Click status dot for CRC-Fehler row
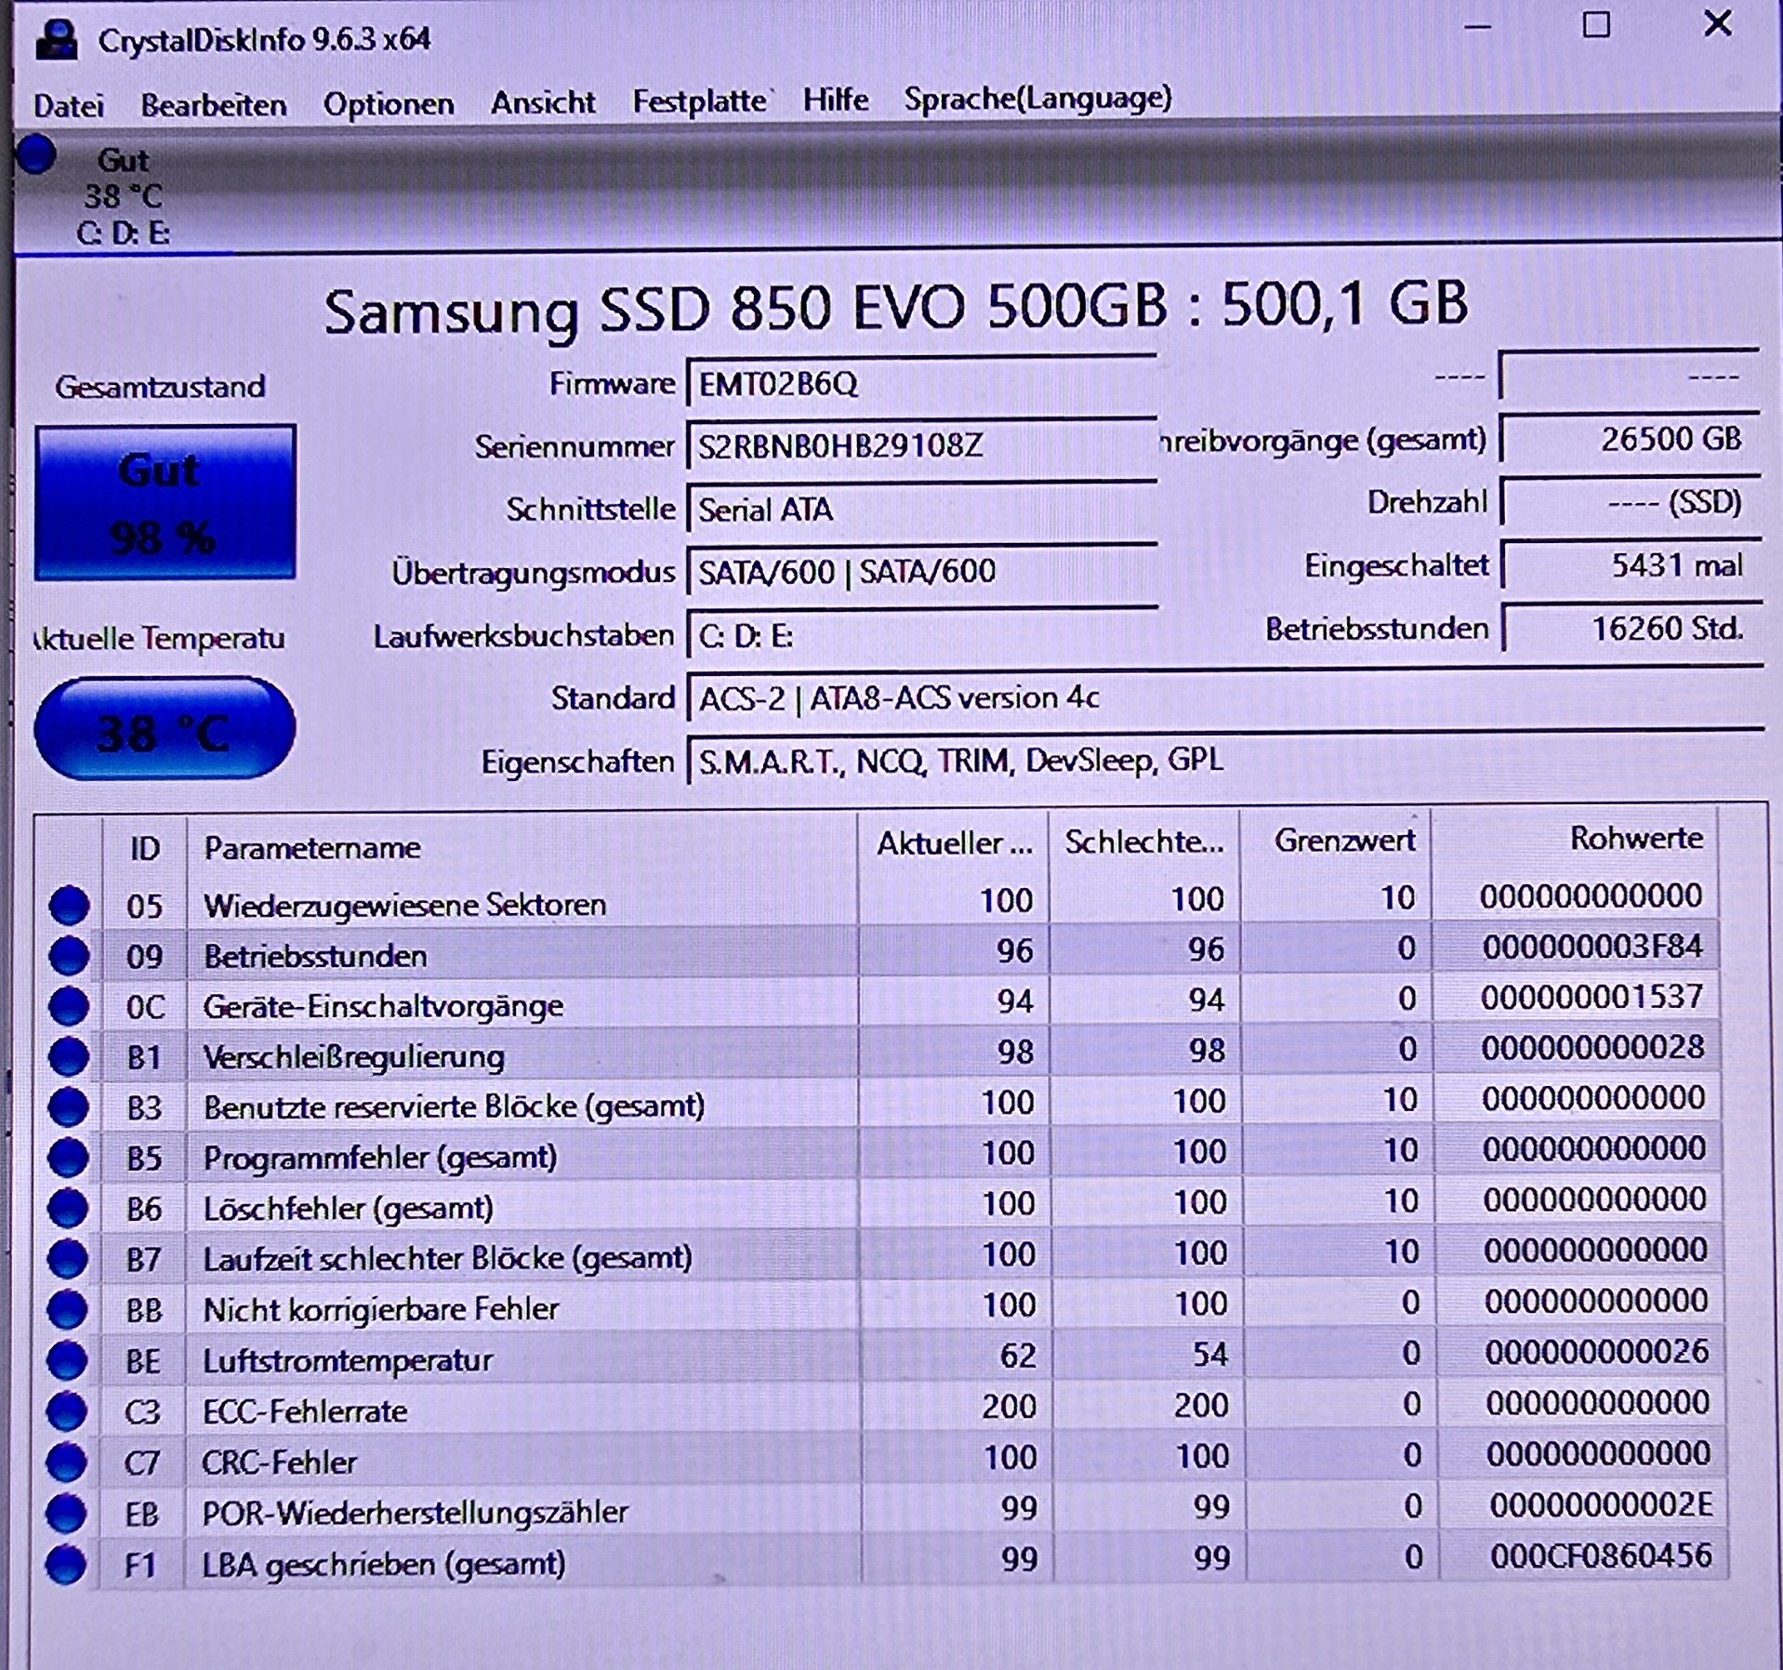 pyautogui.click(x=67, y=1463)
